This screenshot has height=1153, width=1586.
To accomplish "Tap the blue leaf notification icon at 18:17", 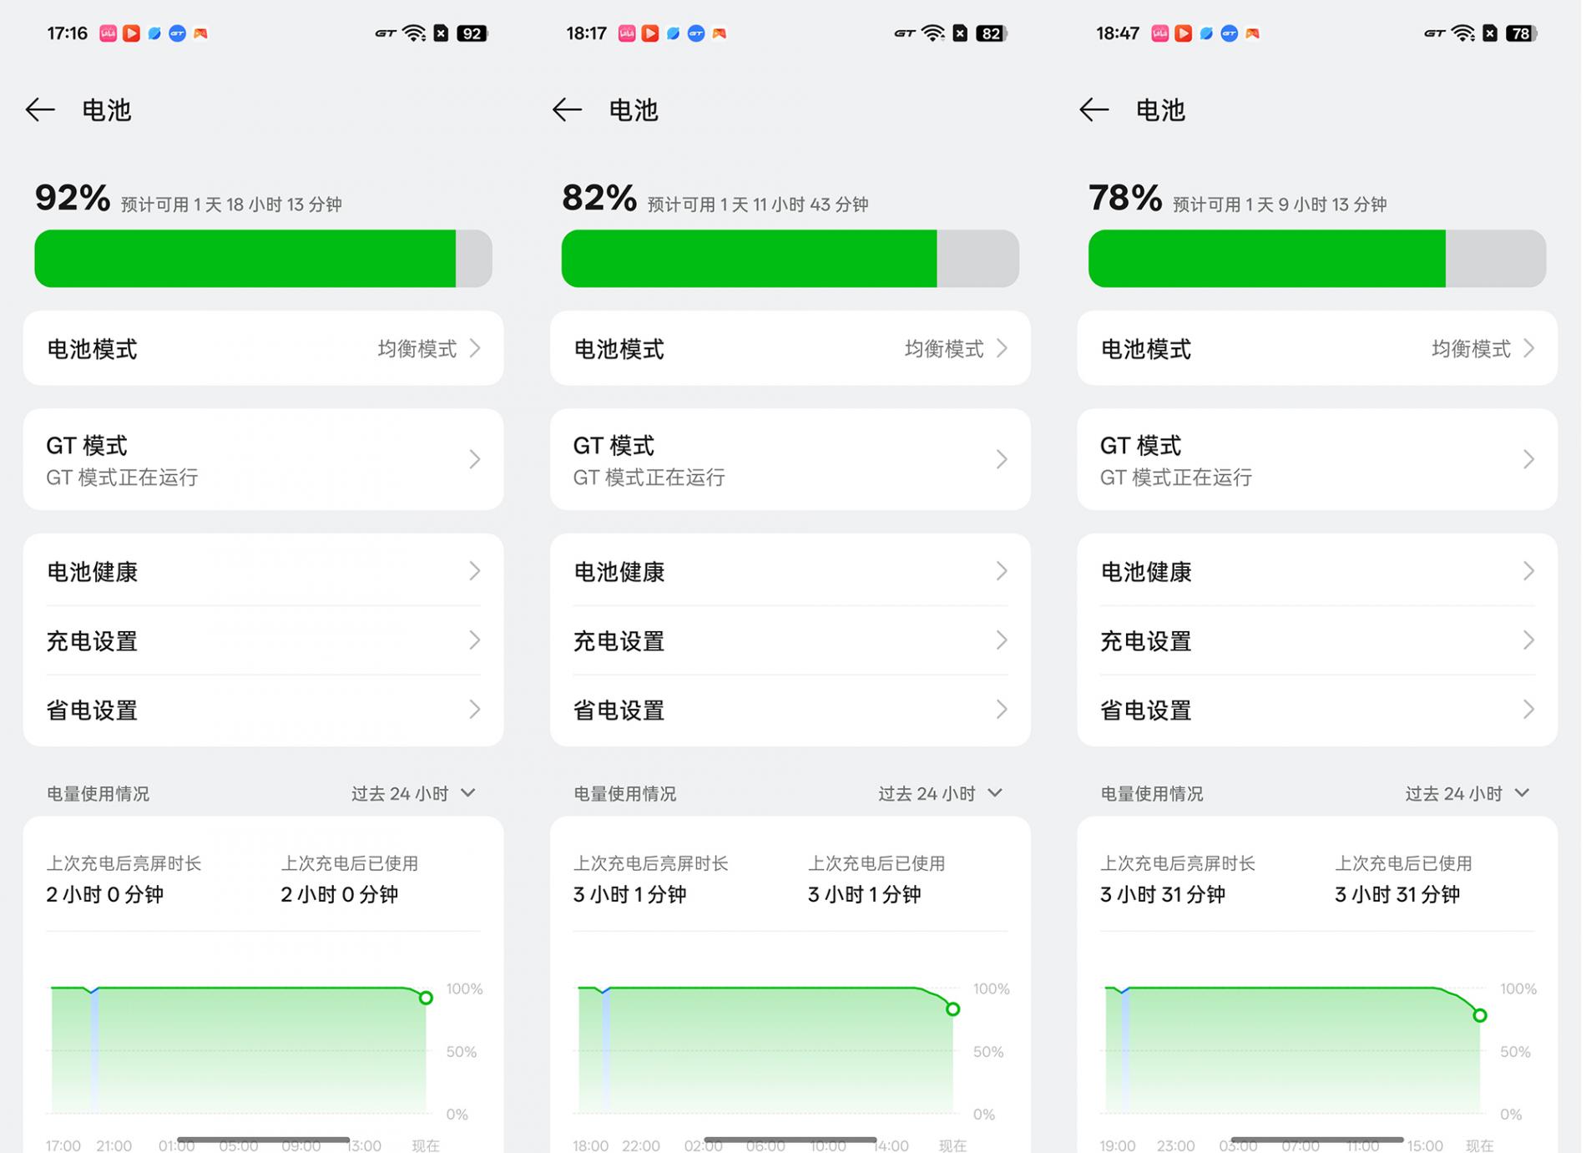I will 673,33.
